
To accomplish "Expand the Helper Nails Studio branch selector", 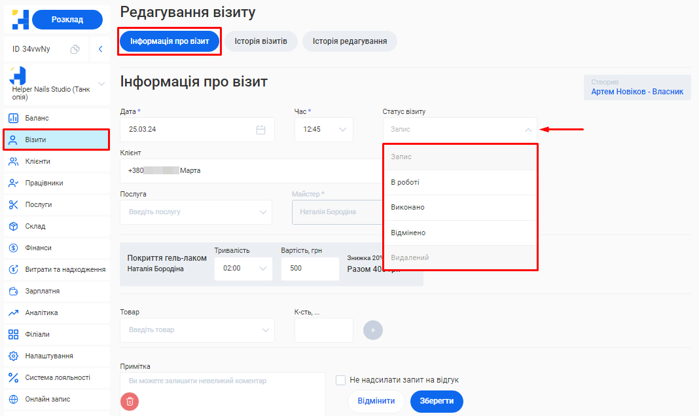I will [101, 84].
